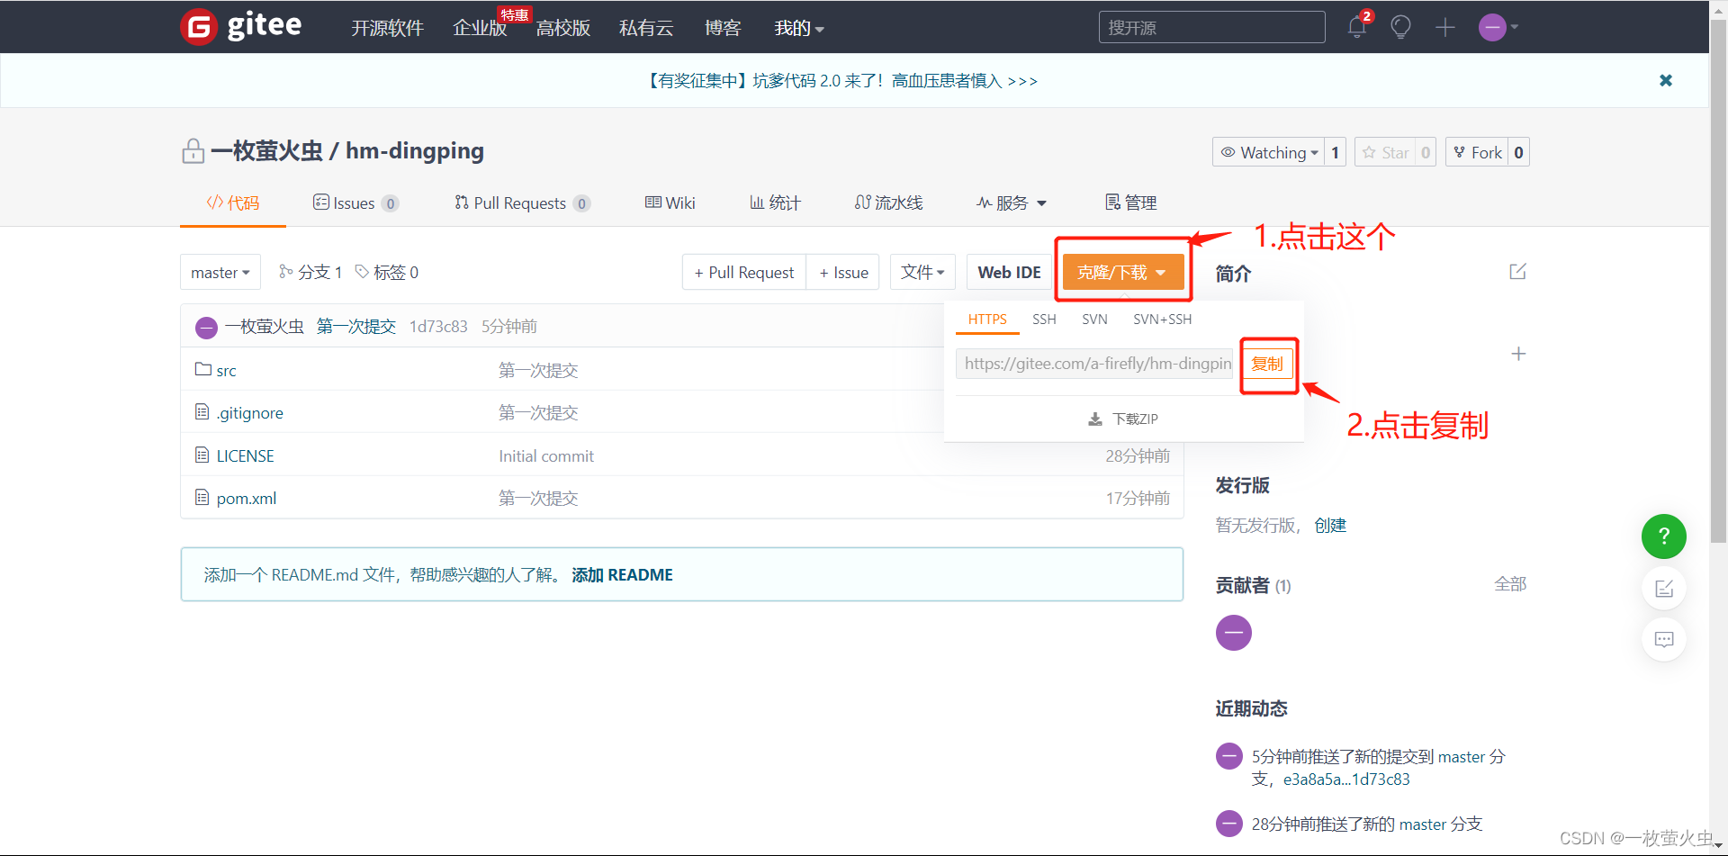1728x856 pixels.
Task: Star this repository
Action: [1385, 152]
